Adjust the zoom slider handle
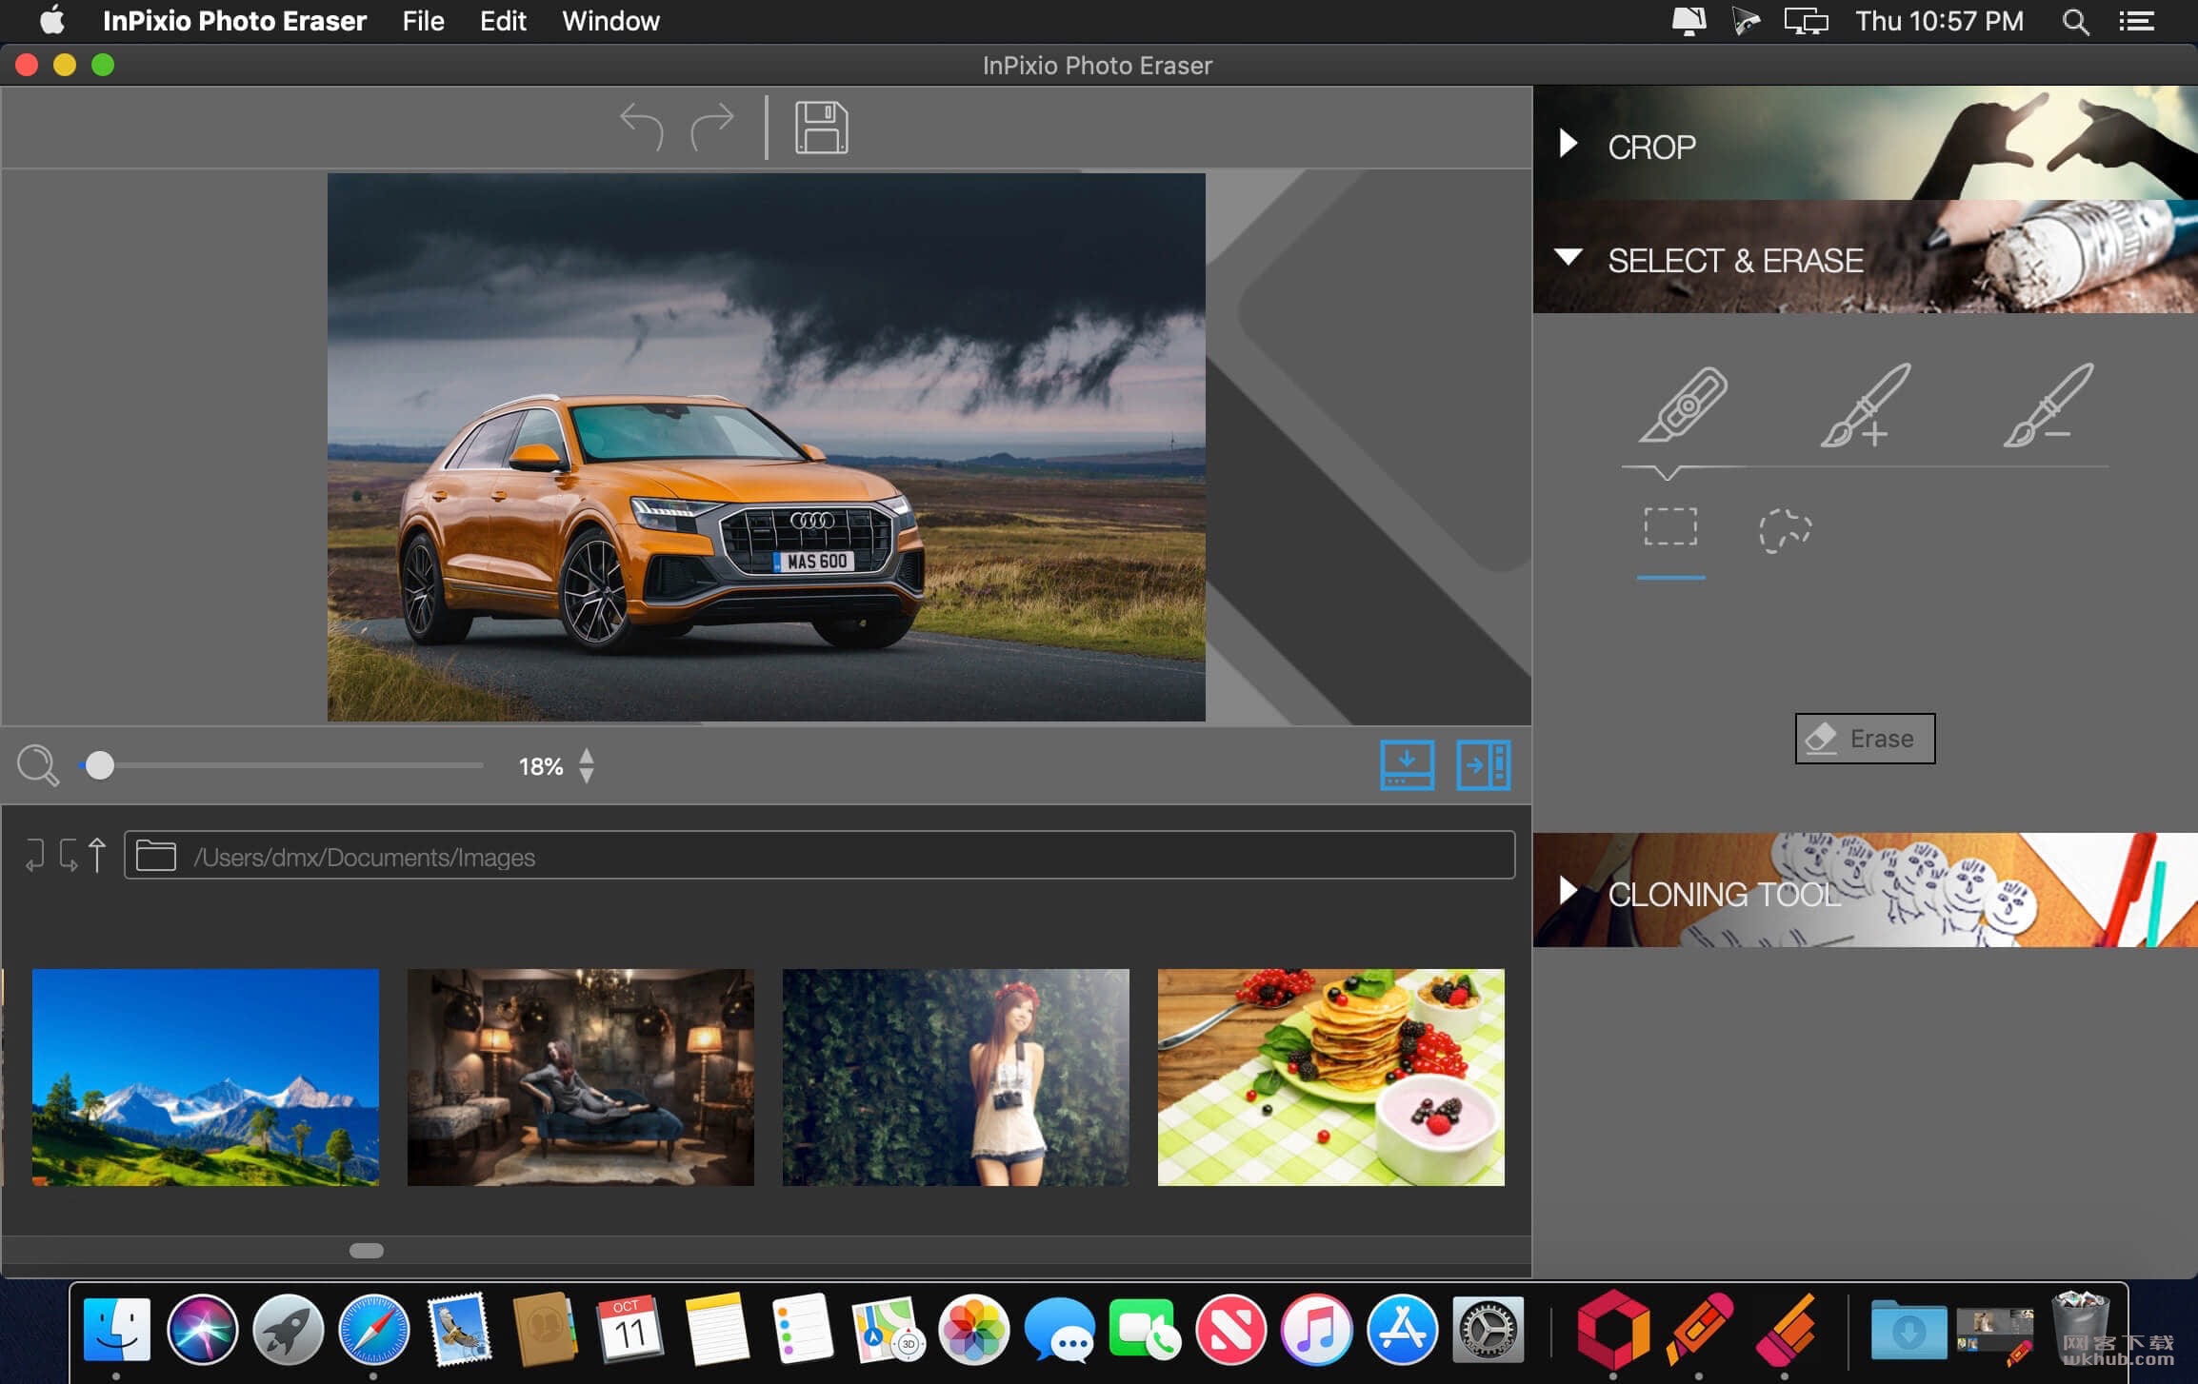2198x1384 pixels. [99, 765]
